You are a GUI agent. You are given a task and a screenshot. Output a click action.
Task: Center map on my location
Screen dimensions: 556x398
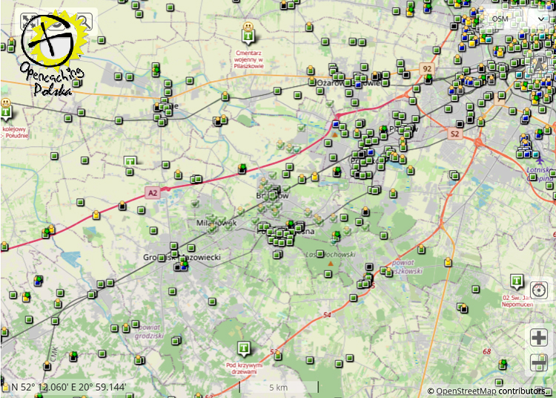tap(539, 290)
